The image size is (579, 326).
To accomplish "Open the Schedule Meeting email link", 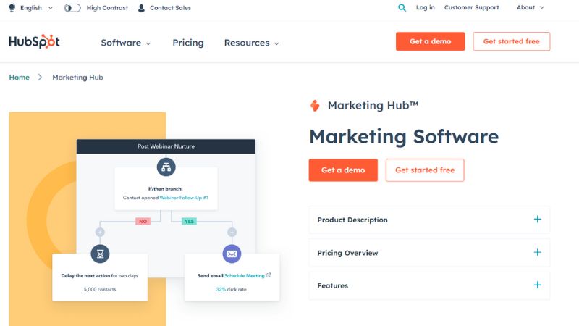I will click(245, 276).
